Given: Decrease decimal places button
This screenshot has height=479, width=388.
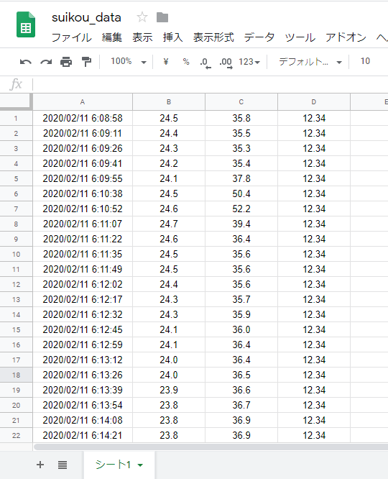Looking at the screenshot, I should pyautogui.click(x=205, y=63).
